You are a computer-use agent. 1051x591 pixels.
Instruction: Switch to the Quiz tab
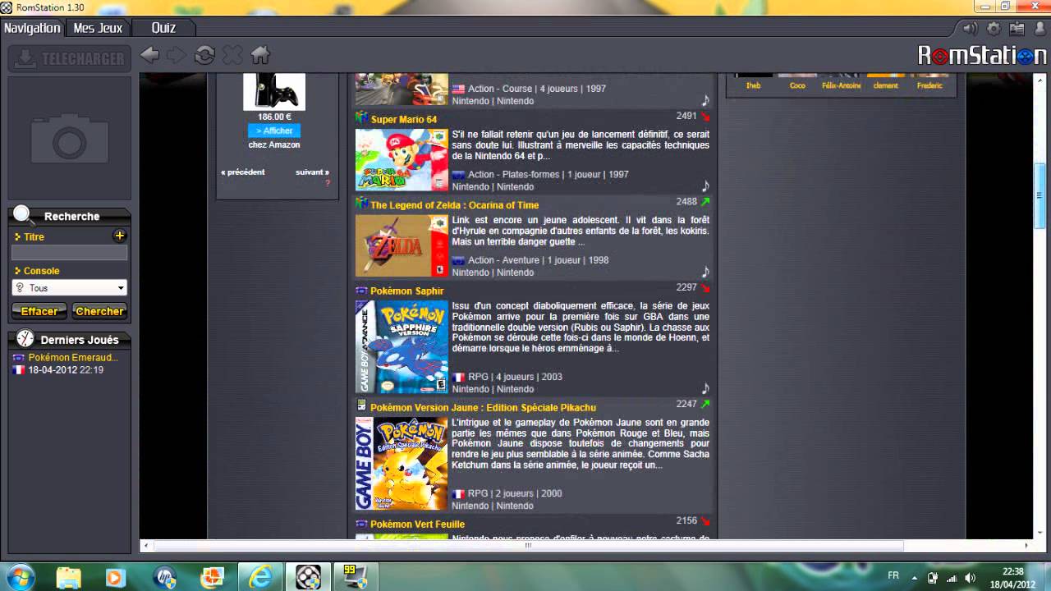pos(163,28)
